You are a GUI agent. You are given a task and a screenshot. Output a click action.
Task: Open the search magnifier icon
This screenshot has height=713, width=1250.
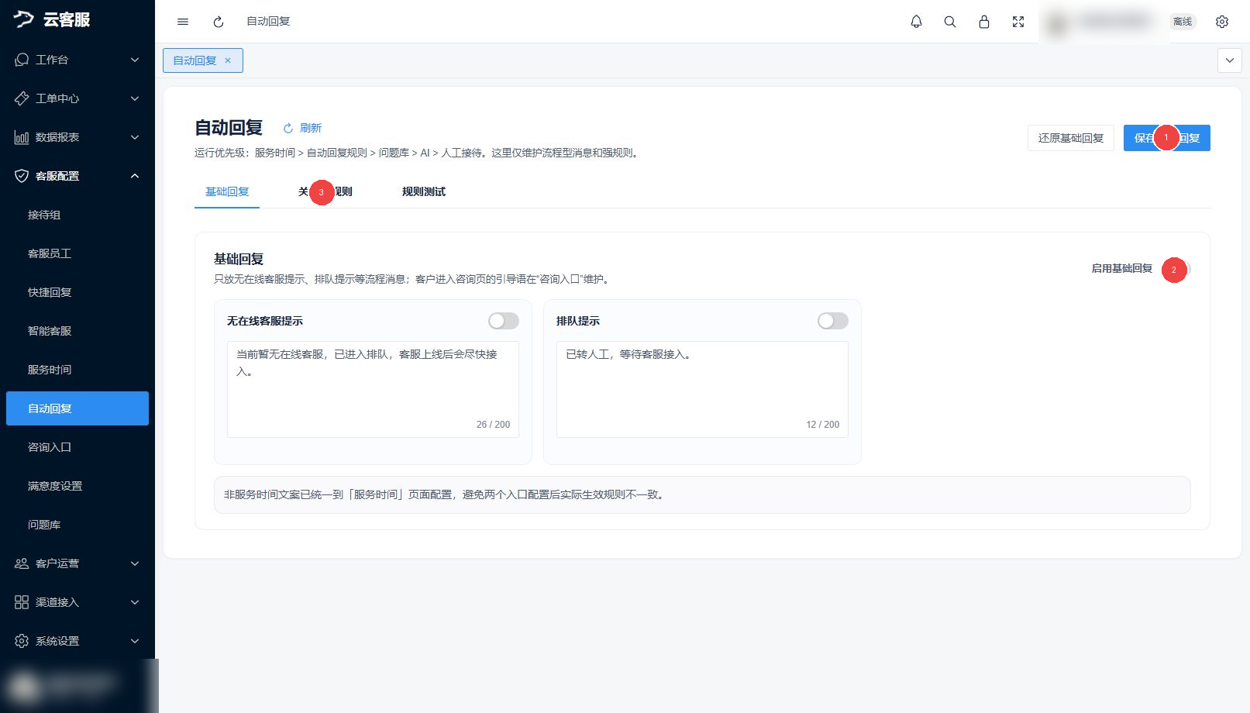[x=950, y=22]
